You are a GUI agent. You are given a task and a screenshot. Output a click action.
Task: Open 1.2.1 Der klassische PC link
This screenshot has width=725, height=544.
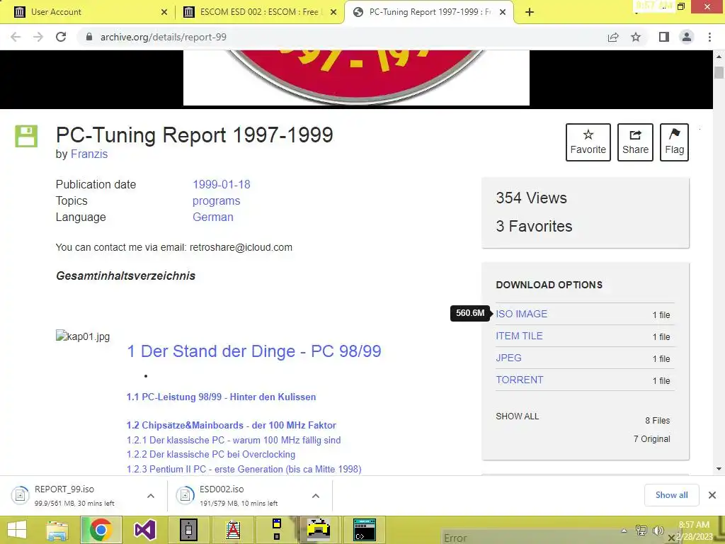[234, 440]
